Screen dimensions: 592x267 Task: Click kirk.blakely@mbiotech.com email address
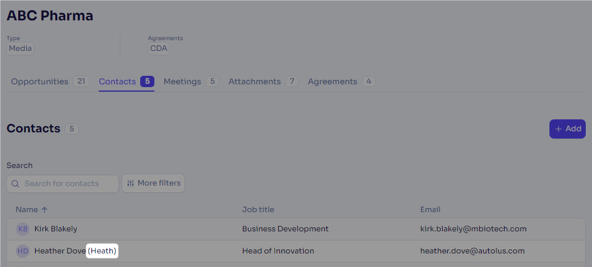coord(473,229)
